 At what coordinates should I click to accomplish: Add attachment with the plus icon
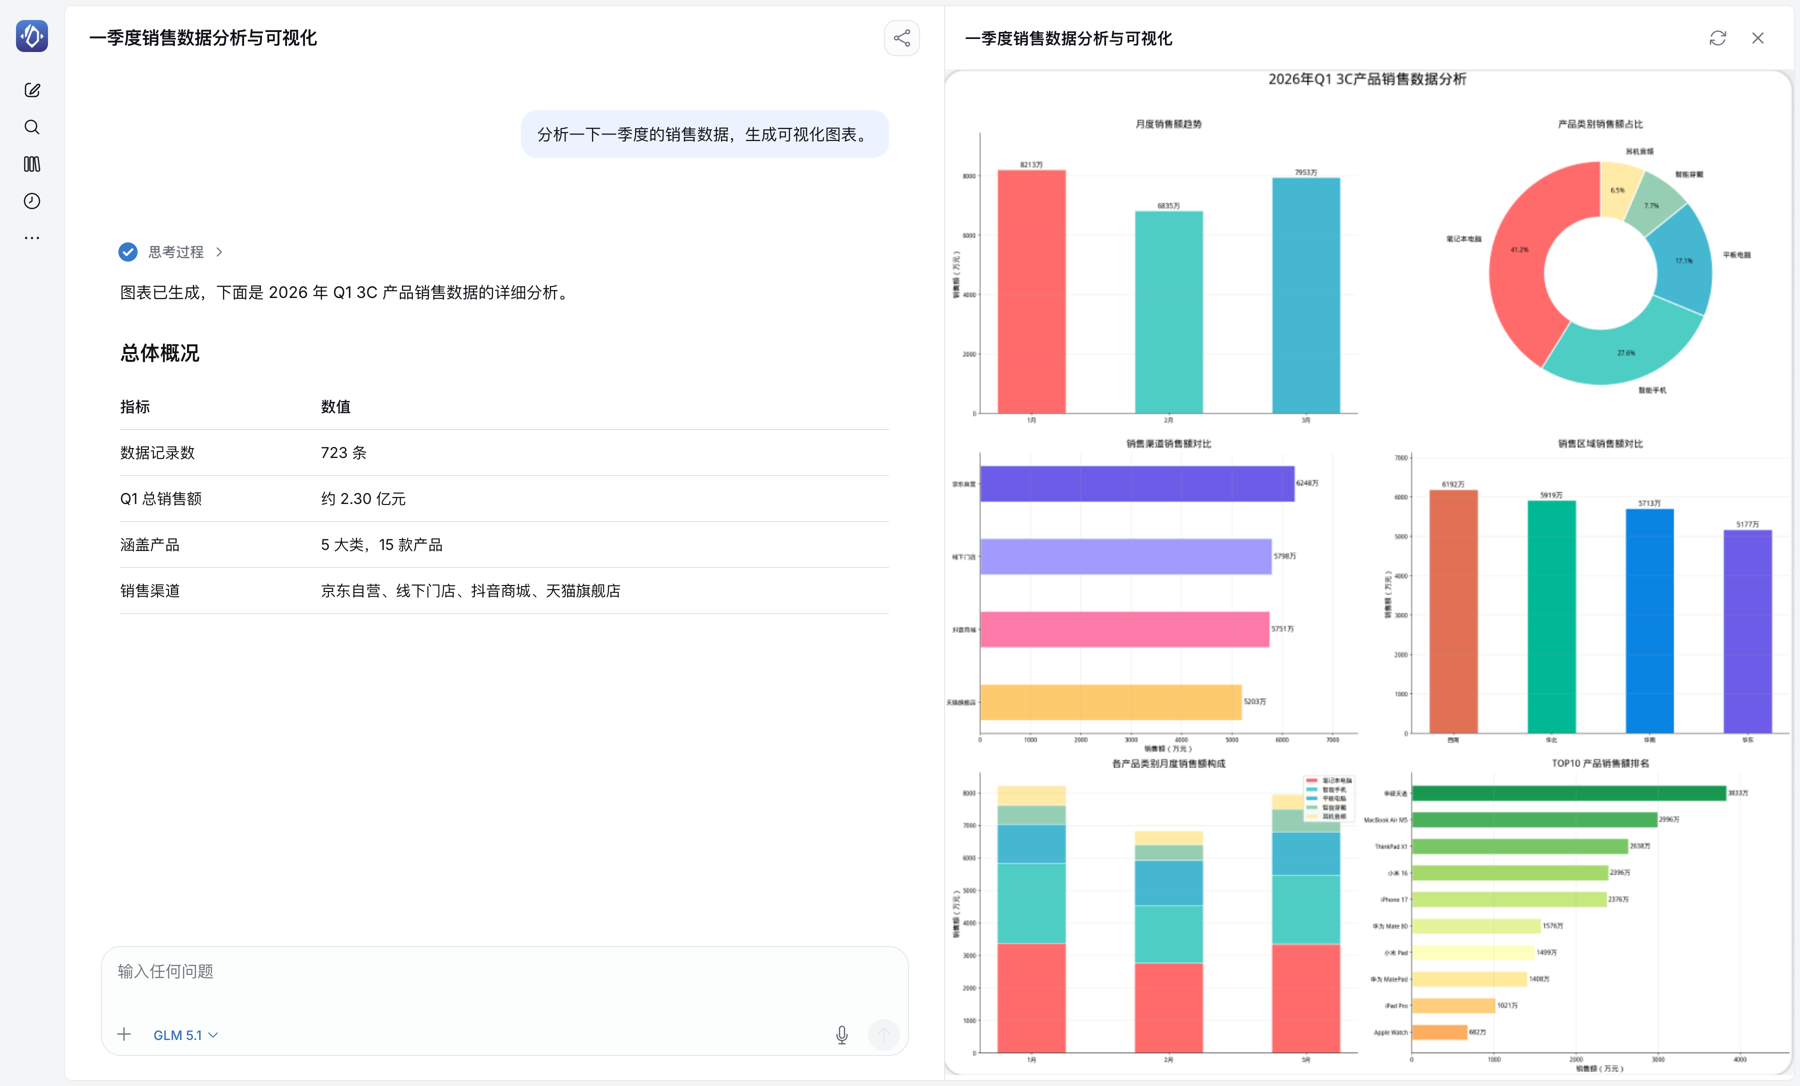tap(124, 1034)
